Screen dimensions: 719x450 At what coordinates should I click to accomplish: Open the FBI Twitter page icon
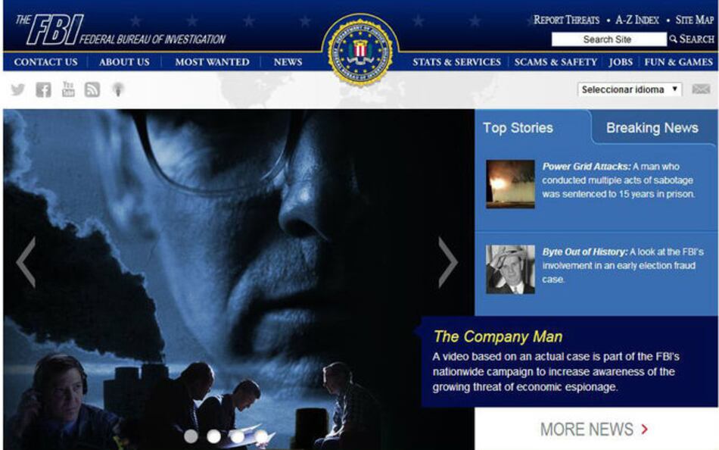coord(18,89)
